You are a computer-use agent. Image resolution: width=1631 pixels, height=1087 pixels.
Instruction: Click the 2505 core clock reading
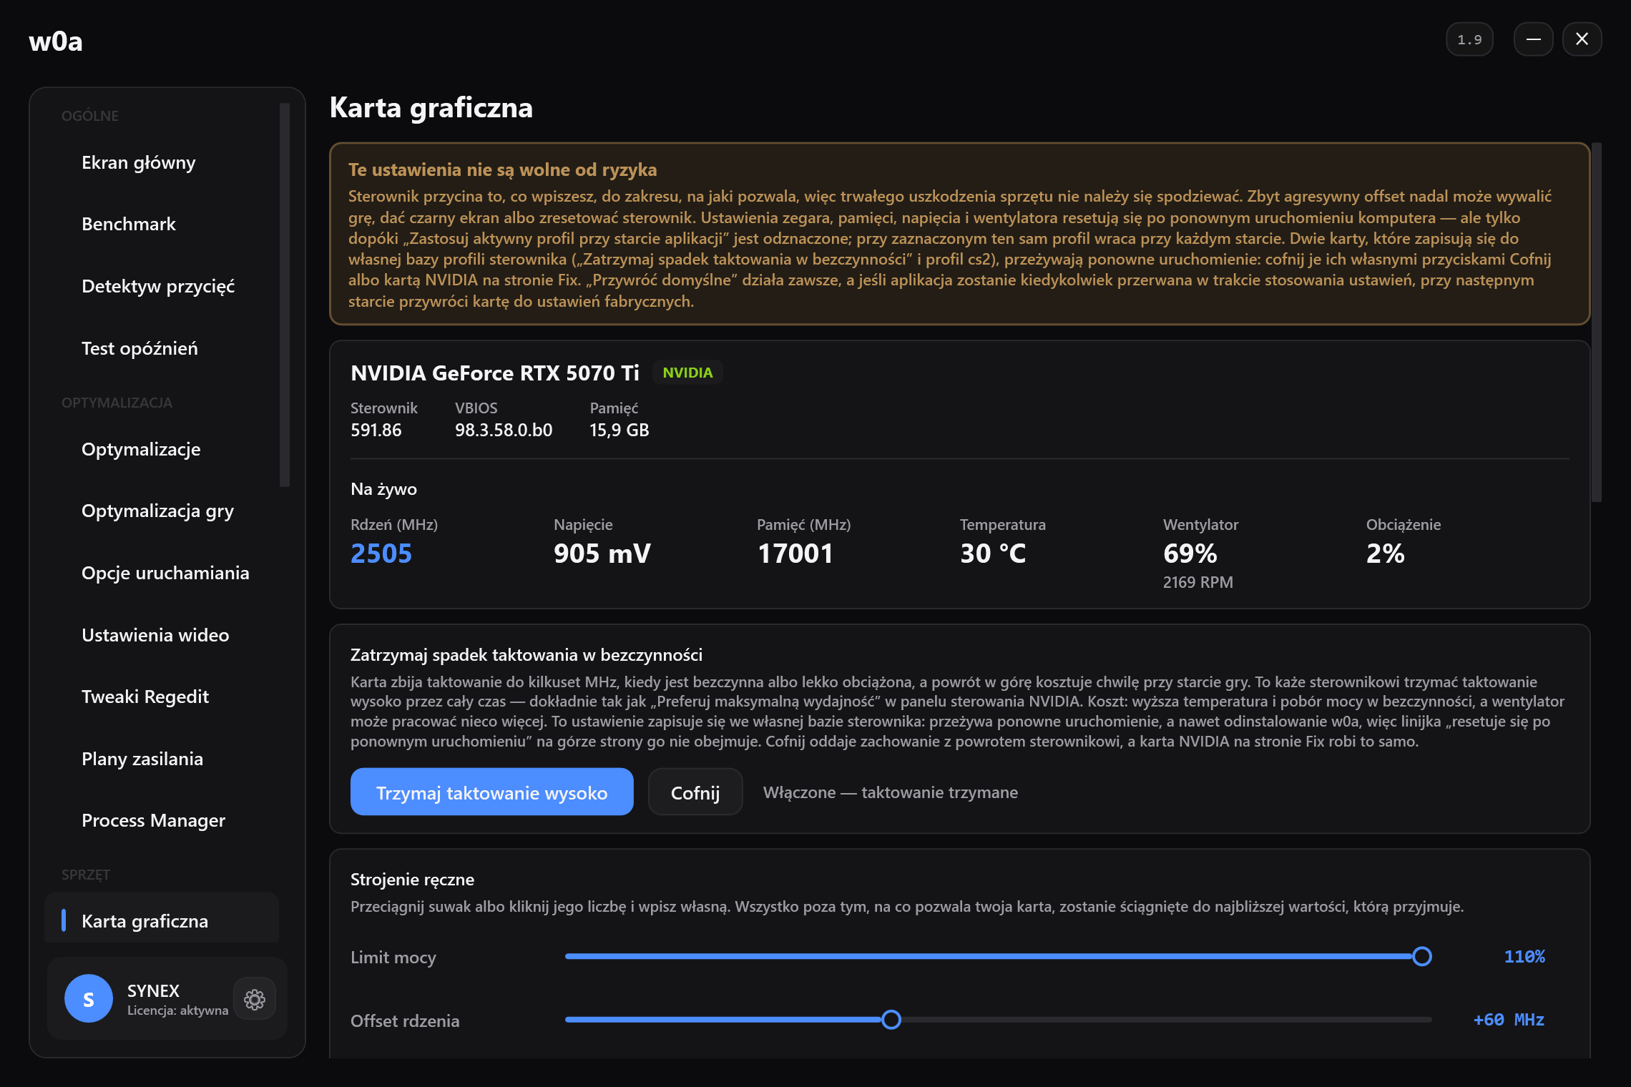381,554
